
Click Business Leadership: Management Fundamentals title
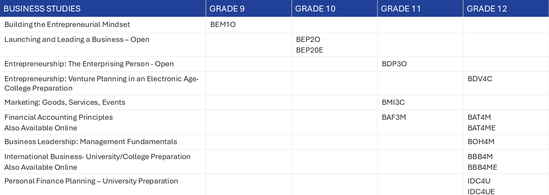coord(90,142)
